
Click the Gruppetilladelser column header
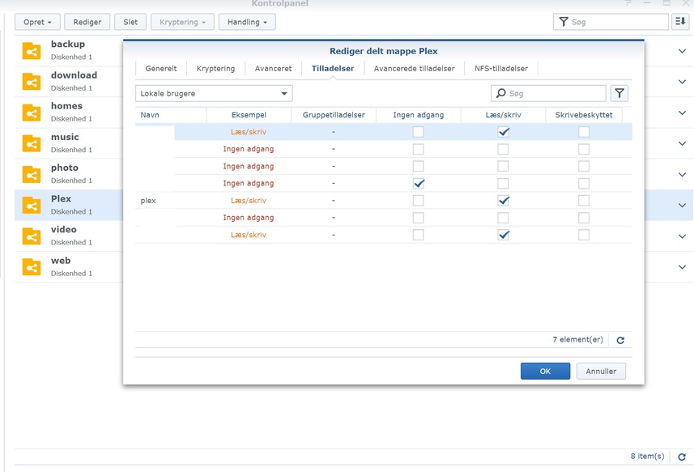[x=334, y=115]
